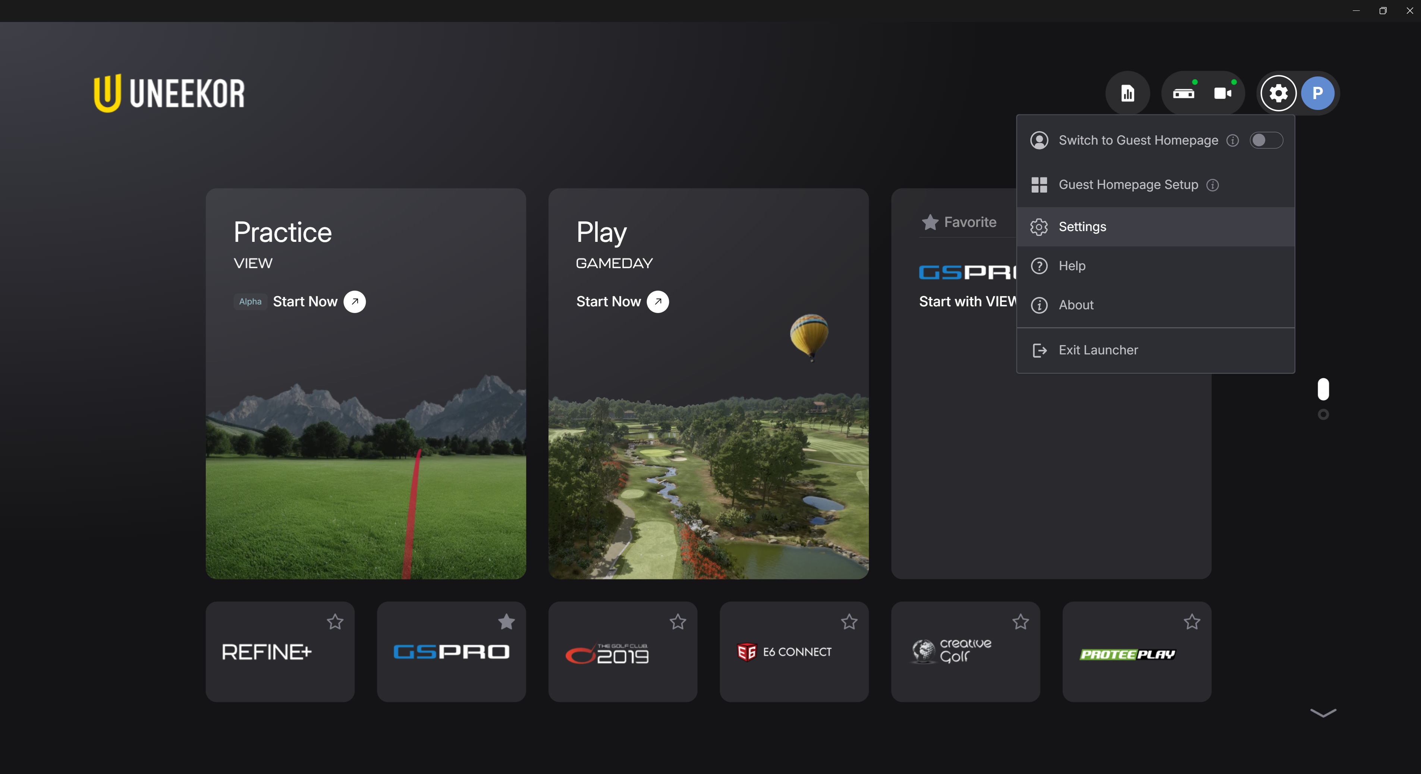Click the Play Start Now arrow icon
Screen dimensions: 1421x774
657,301
